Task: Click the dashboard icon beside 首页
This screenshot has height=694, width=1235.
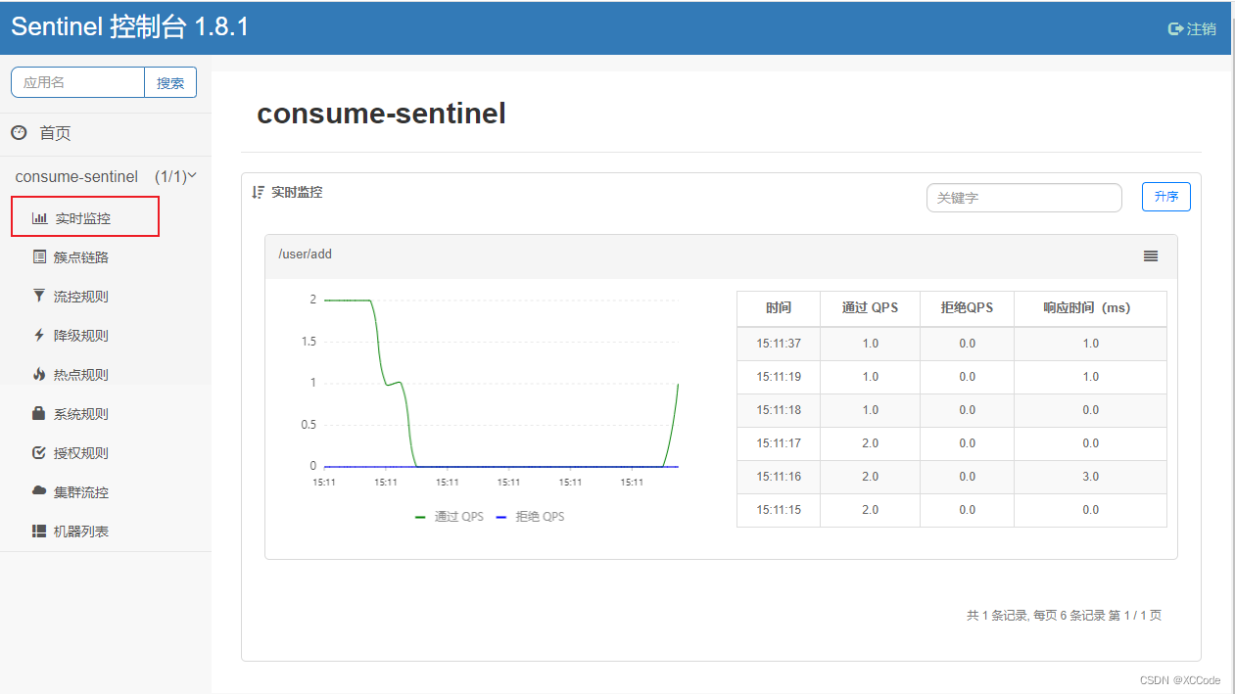Action: click(19, 133)
